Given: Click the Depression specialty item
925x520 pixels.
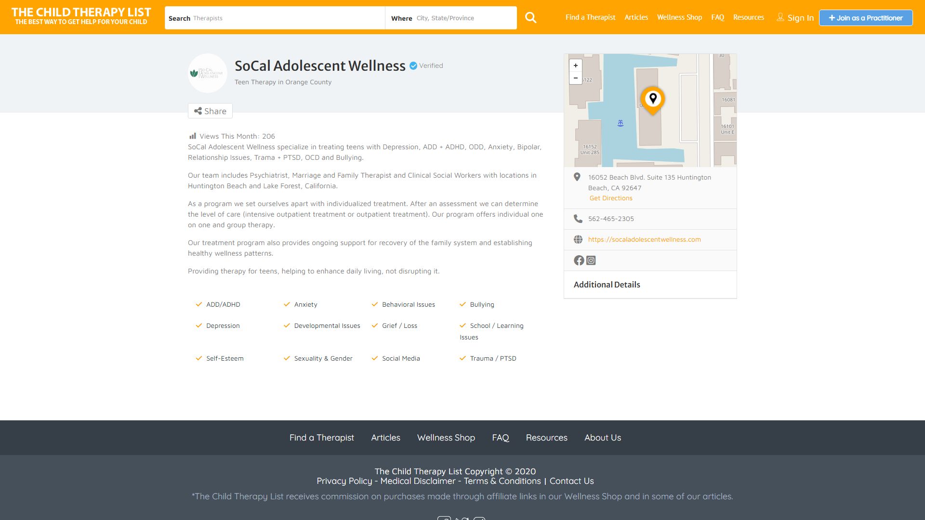Looking at the screenshot, I should point(218,326).
